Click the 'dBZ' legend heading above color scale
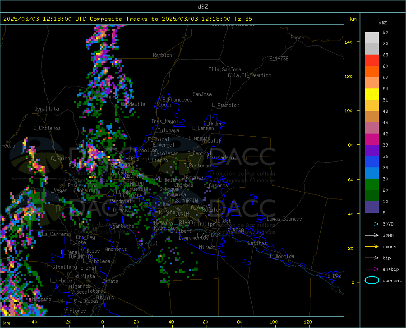Image resolution: width=406 pixels, height=328 pixels. point(383,23)
